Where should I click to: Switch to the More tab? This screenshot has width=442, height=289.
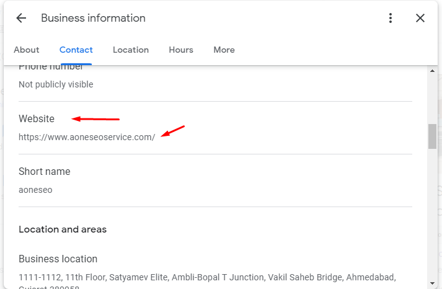(224, 50)
